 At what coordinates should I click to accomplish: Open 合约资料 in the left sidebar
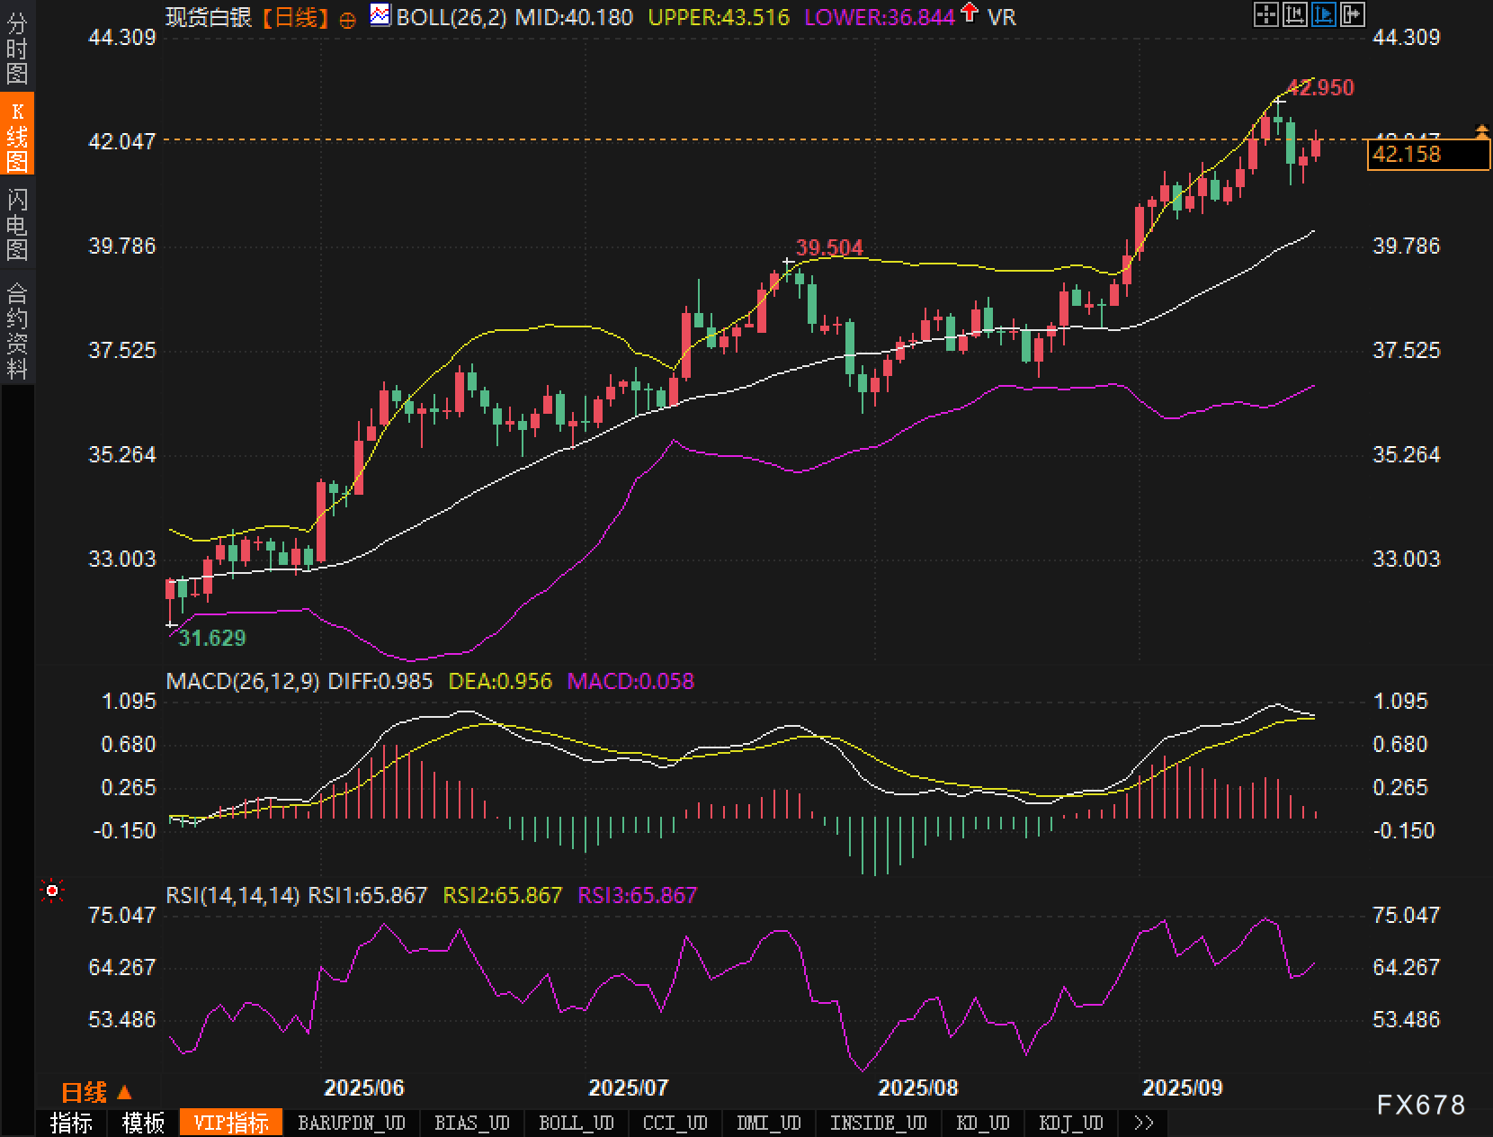(x=17, y=330)
